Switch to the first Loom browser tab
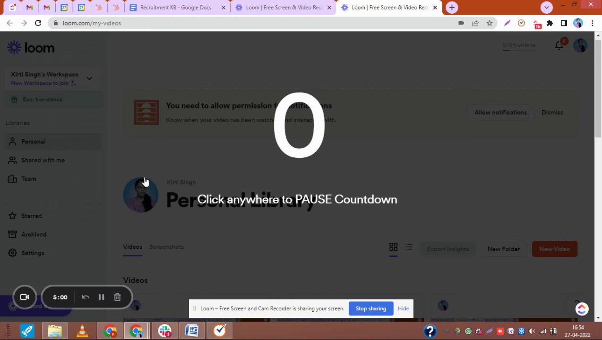Image resolution: width=602 pixels, height=340 pixels. click(284, 8)
